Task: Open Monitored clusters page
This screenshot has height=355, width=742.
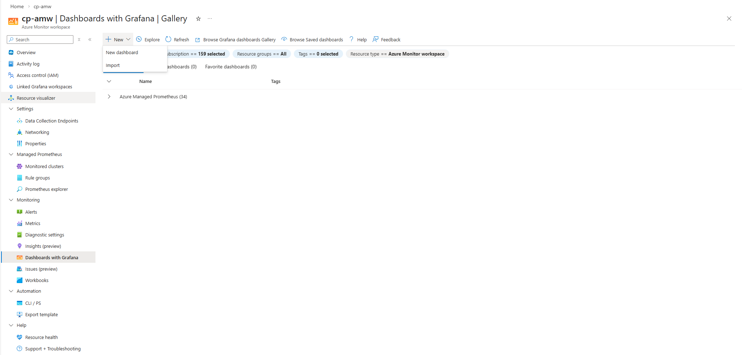Action: 44,166
